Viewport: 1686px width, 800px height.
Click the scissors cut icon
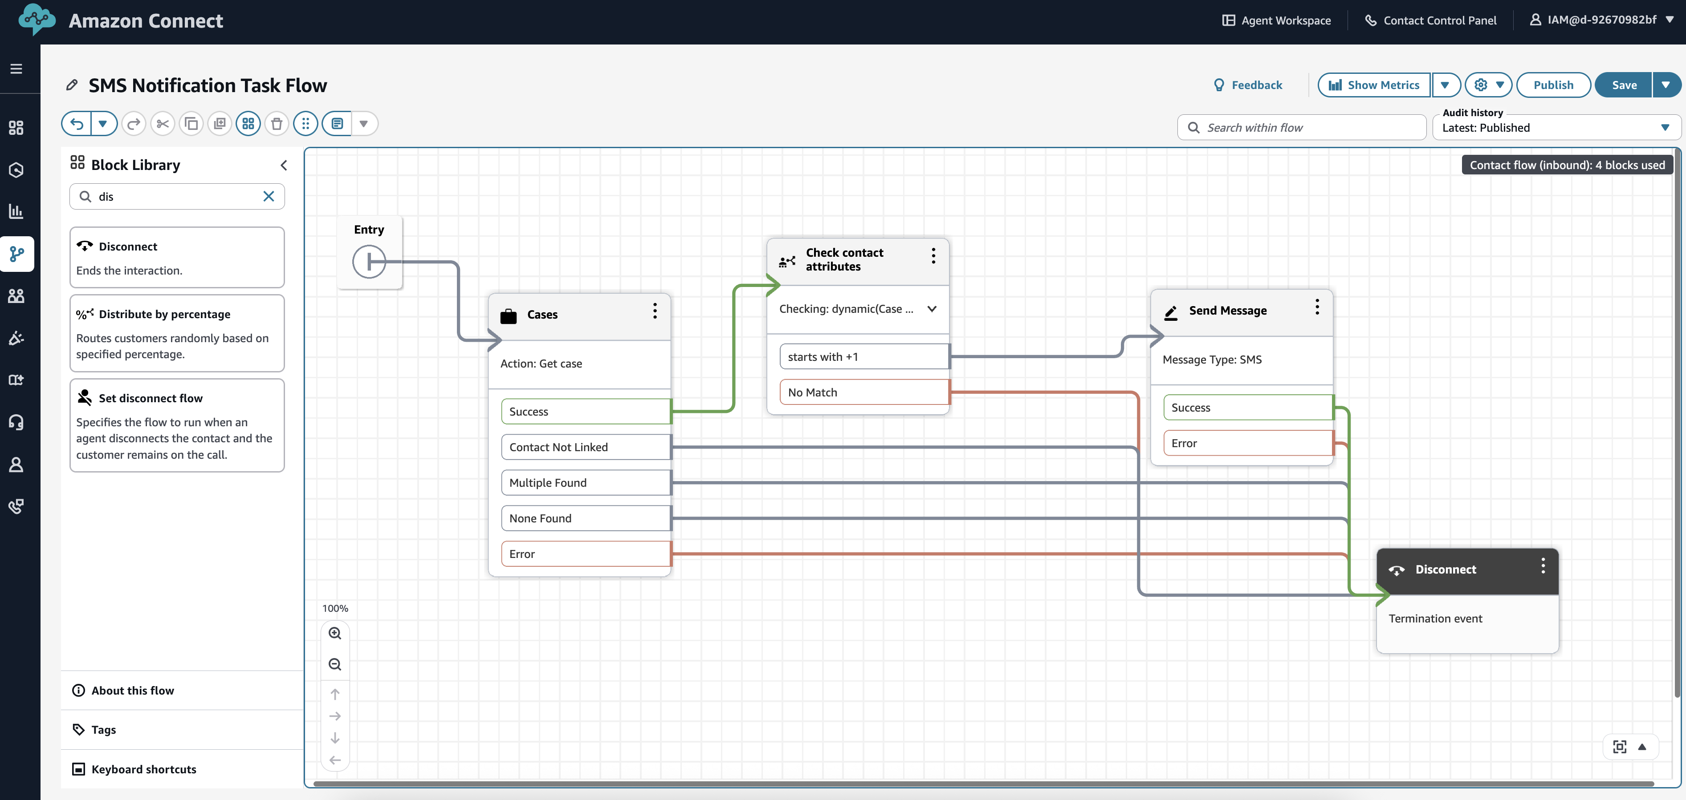point(162,124)
